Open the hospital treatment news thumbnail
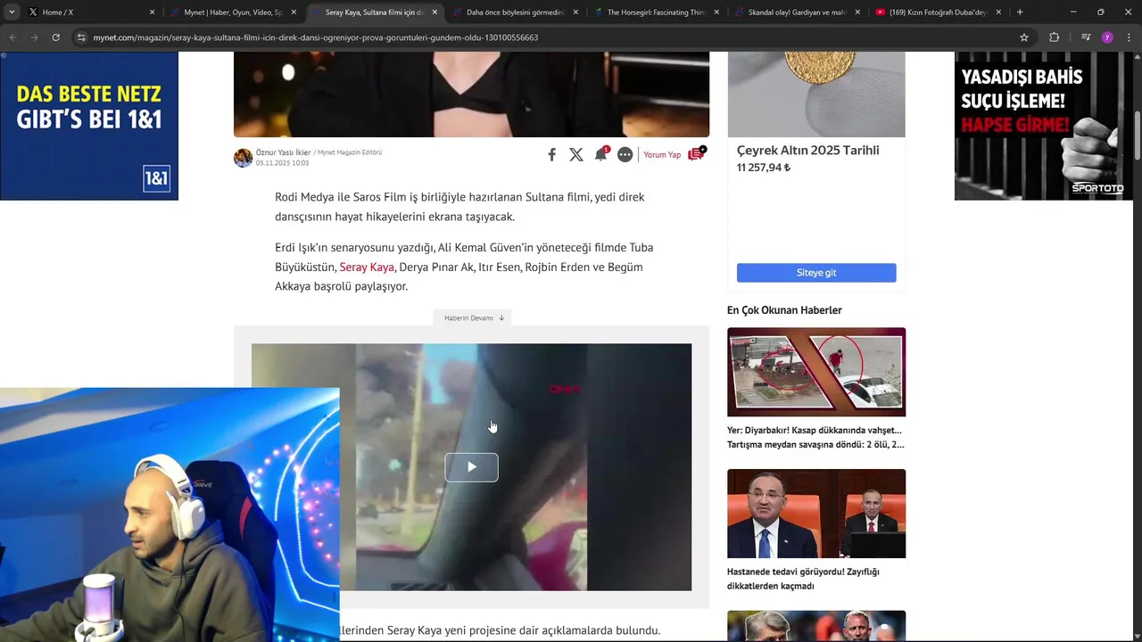Viewport: 1142px width, 642px height. click(x=816, y=514)
